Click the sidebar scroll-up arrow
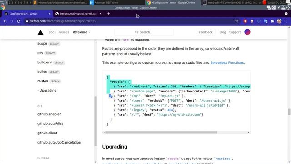This screenshot has width=291, height=164. tap(95, 41)
